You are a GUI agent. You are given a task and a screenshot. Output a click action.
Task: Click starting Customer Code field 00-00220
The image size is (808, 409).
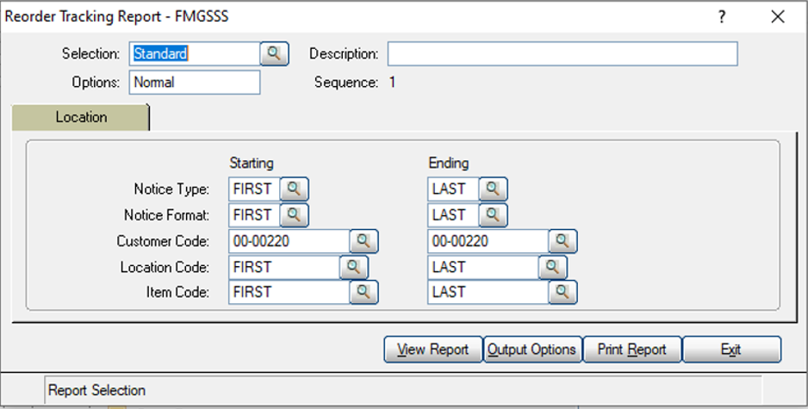289,241
